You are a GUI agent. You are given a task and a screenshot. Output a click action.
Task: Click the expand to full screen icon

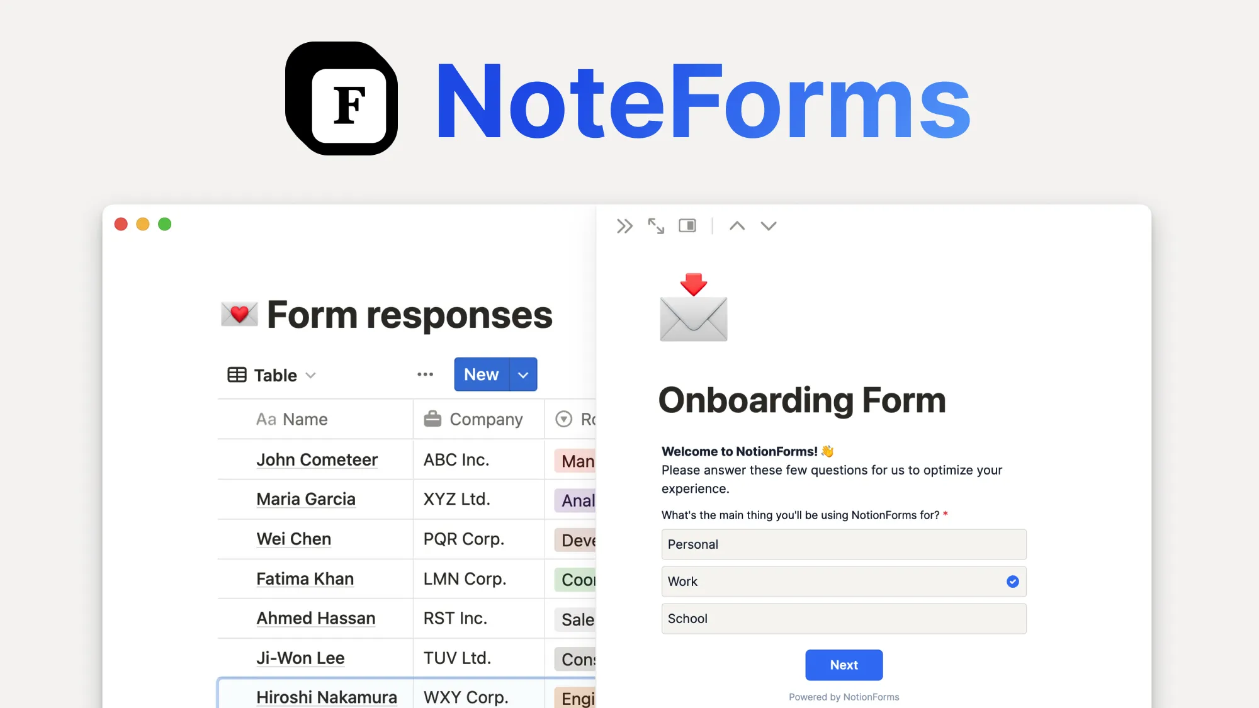point(655,226)
